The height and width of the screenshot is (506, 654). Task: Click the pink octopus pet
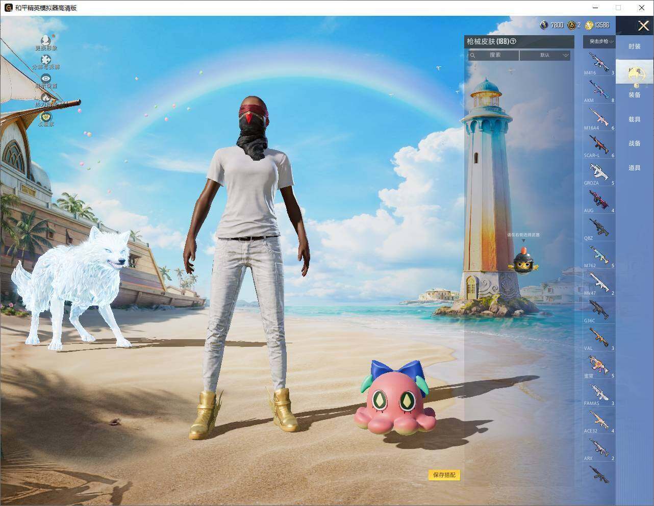coord(394,399)
